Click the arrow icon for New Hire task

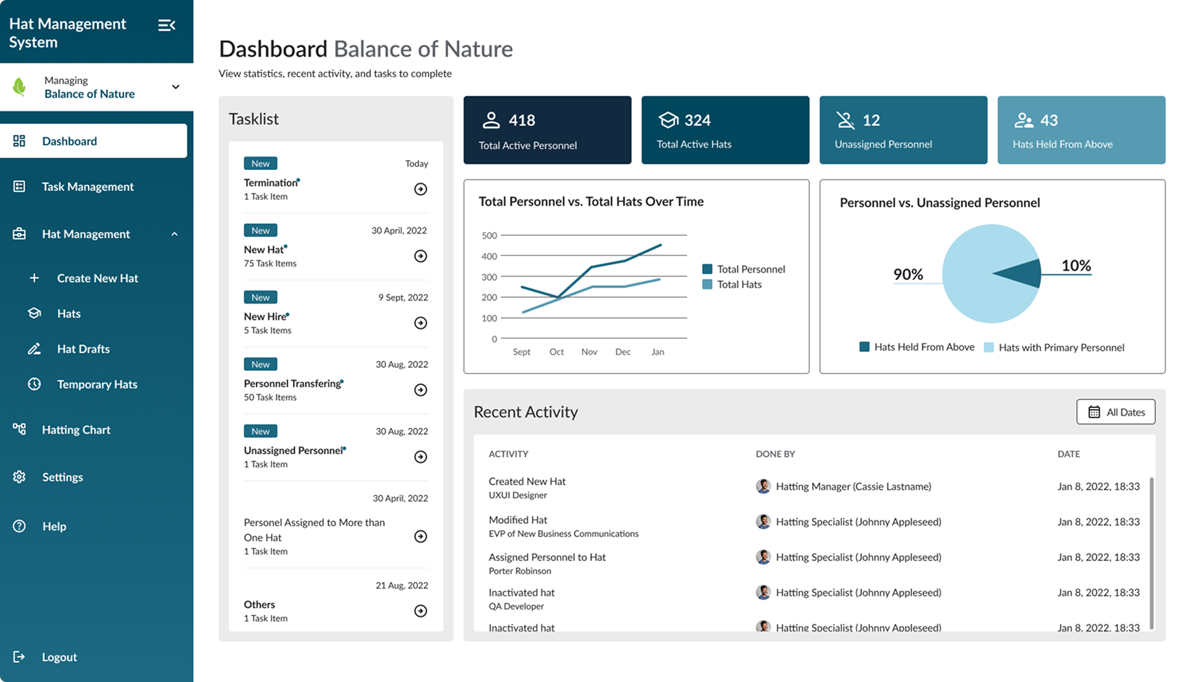[420, 323]
